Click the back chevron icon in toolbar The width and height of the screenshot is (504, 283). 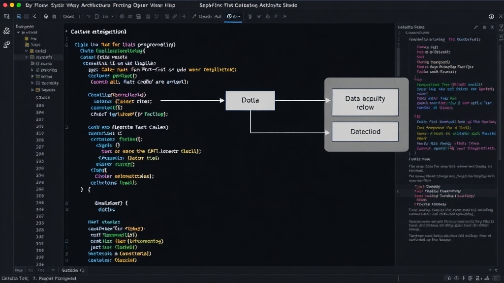click(34, 16)
